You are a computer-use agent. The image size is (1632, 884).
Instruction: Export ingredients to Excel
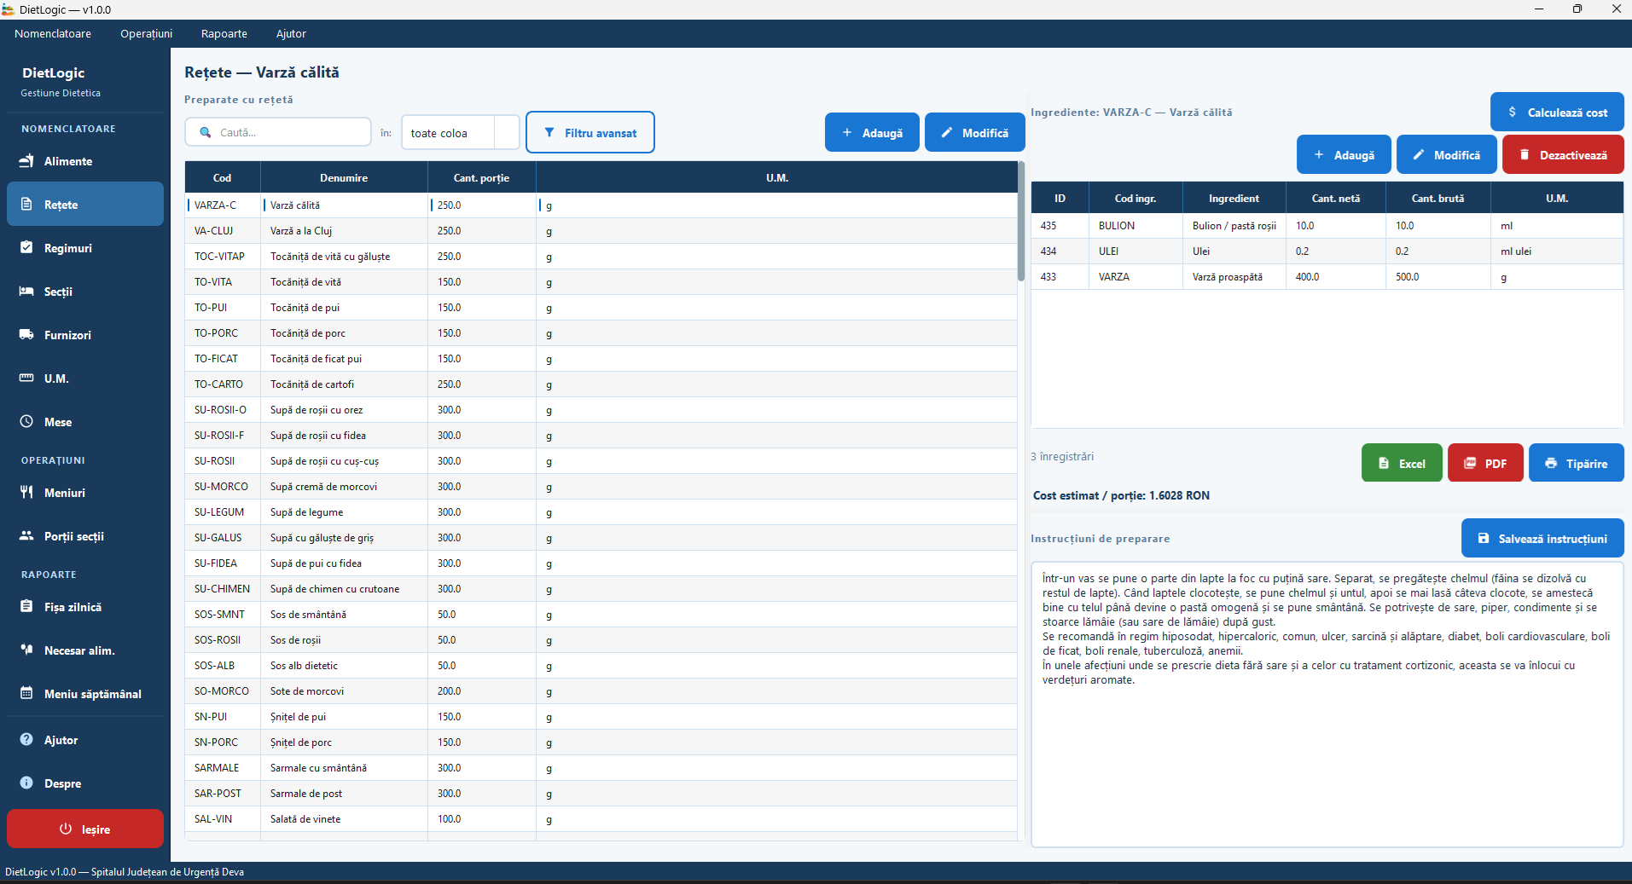click(1402, 463)
